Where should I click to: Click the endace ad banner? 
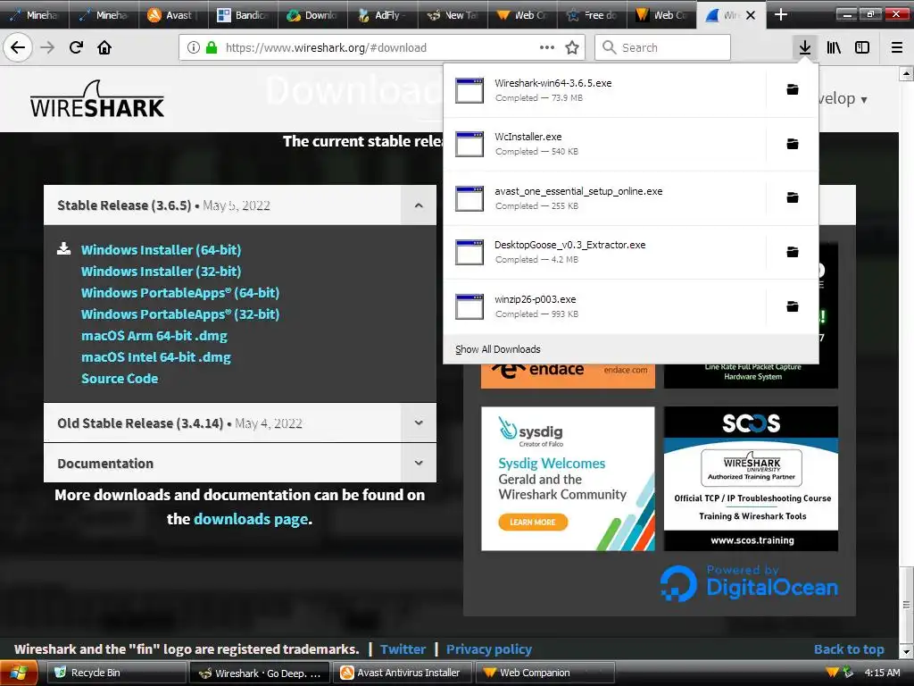click(568, 375)
